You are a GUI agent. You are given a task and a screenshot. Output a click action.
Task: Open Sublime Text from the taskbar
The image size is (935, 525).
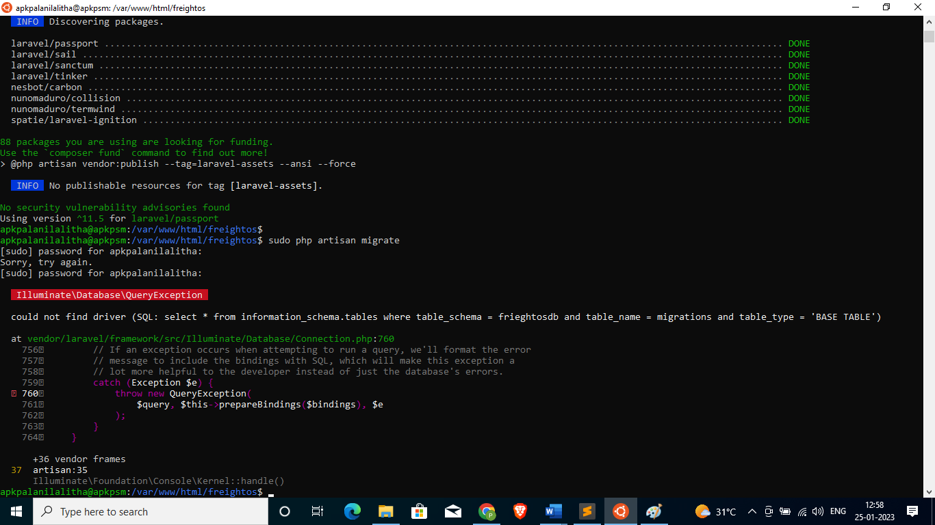(x=587, y=511)
